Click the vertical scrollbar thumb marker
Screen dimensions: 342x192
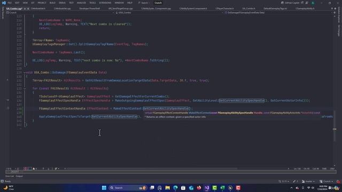(335, 129)
